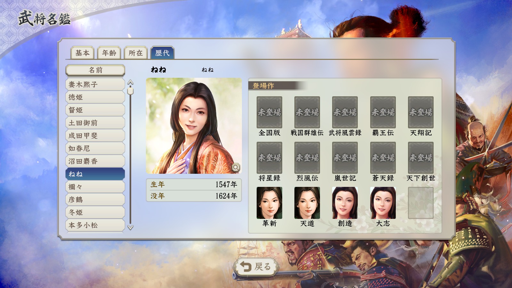
Task: Click the small ねね reading beside the name
Action: tap(207, 70)
